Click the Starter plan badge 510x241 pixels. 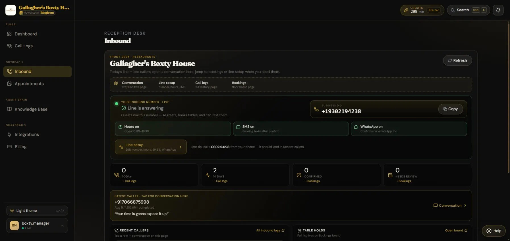tap(434, 10)
